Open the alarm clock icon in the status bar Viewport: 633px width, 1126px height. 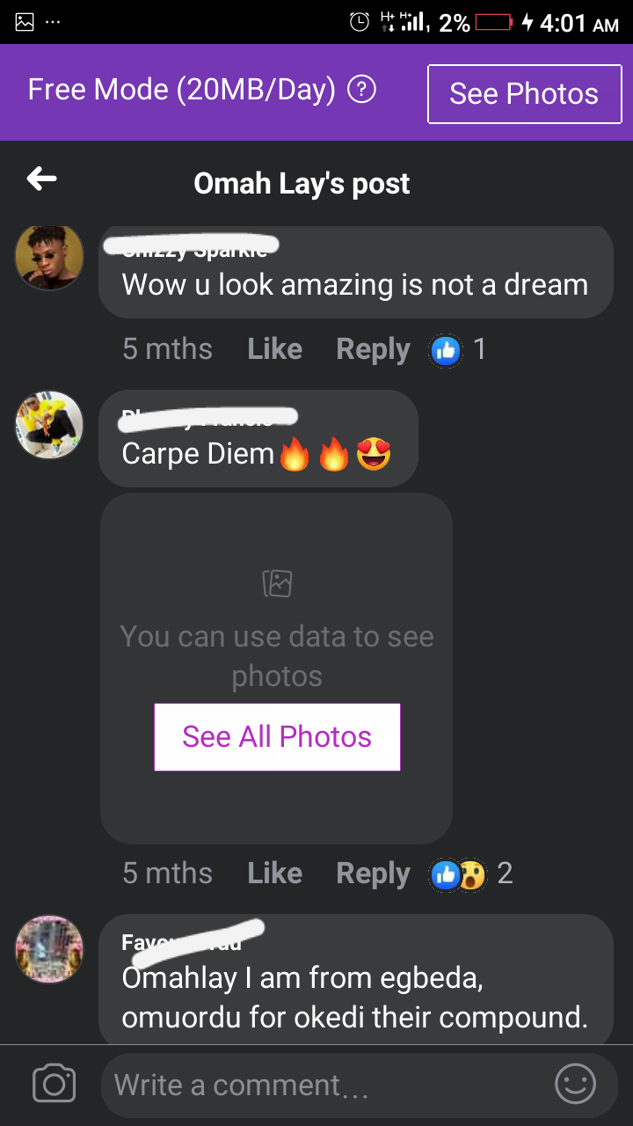(x=360, y=22)
